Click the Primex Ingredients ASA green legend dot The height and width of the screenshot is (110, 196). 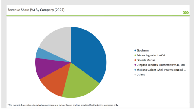135,55
